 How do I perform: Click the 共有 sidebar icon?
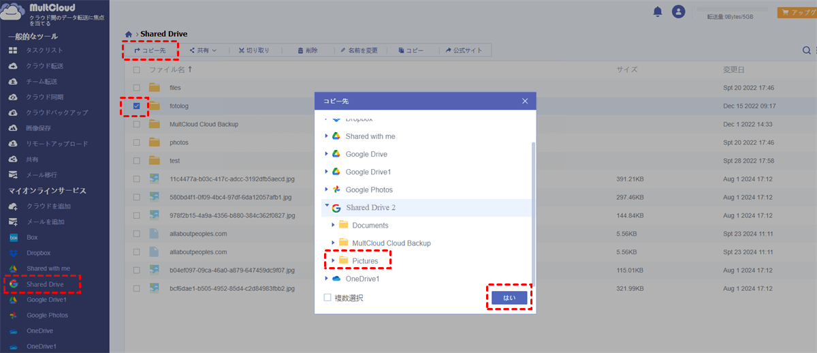pyautogui.click(x=13, y=159)
